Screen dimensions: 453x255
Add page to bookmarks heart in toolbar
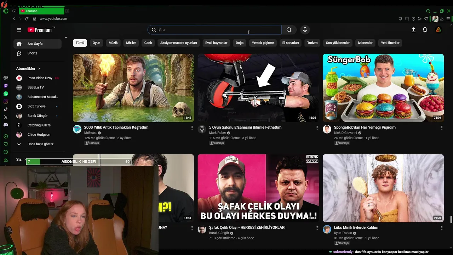tap(426, 19)
